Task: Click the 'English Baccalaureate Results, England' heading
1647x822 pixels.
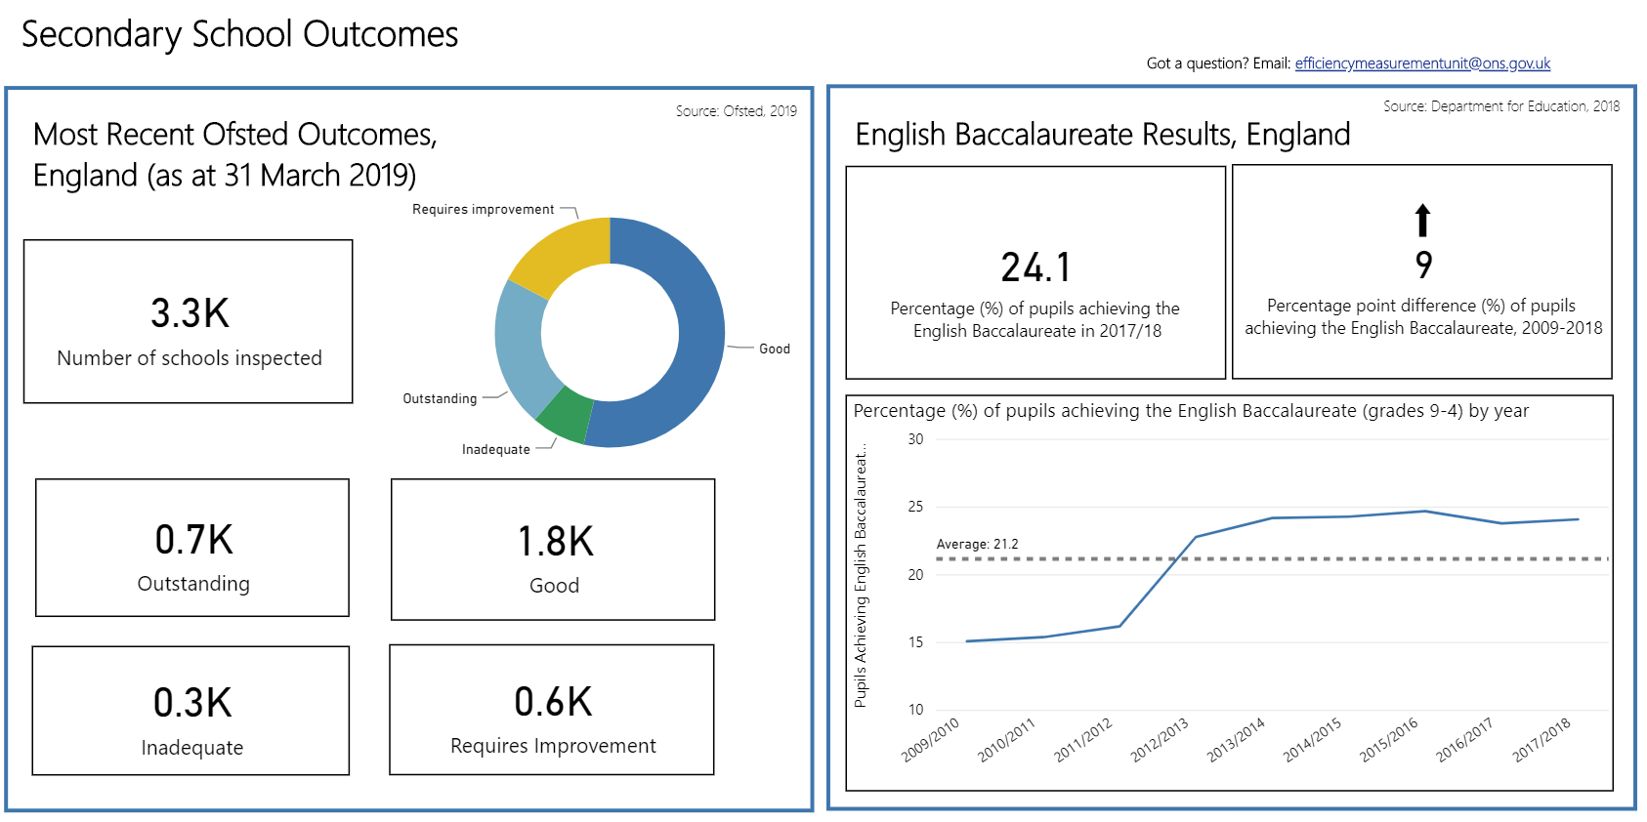Action: click(x=1103, y=134)
